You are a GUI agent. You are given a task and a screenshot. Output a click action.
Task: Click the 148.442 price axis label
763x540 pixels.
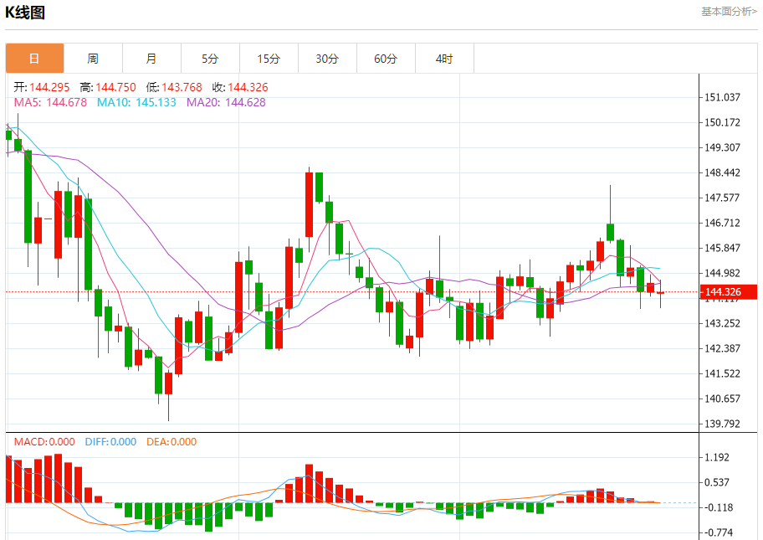(722, 172)
